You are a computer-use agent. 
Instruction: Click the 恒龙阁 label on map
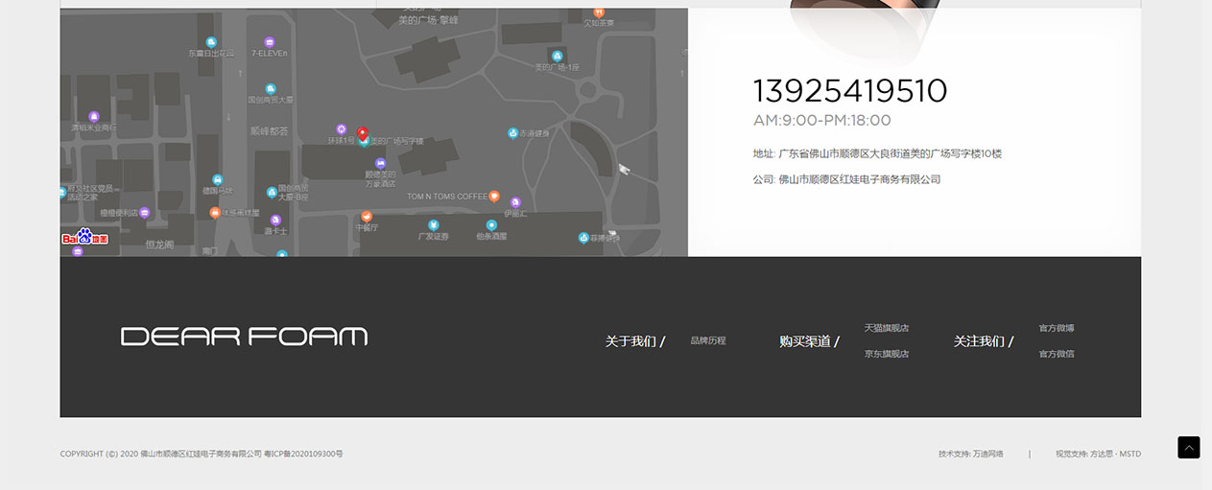(x=159, y=245)
